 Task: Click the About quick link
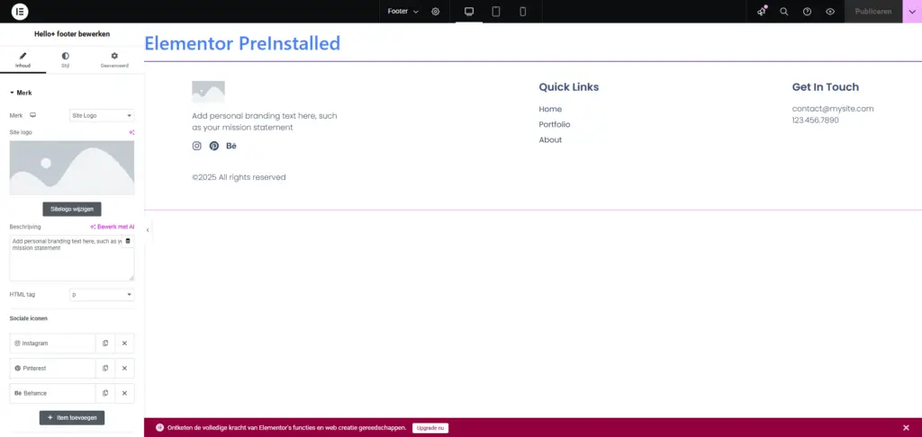click(550, 139)
